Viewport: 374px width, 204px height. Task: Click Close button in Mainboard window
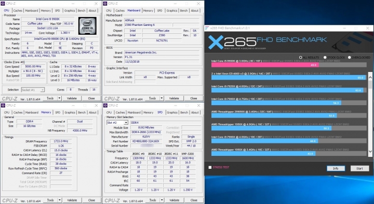click(x=194, y=98)
